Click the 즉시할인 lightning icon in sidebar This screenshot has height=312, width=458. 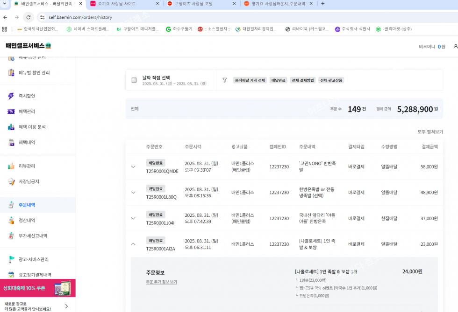pyautogui.click(x=11, y=96)
